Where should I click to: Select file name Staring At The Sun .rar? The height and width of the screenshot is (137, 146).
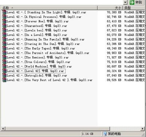43,44
